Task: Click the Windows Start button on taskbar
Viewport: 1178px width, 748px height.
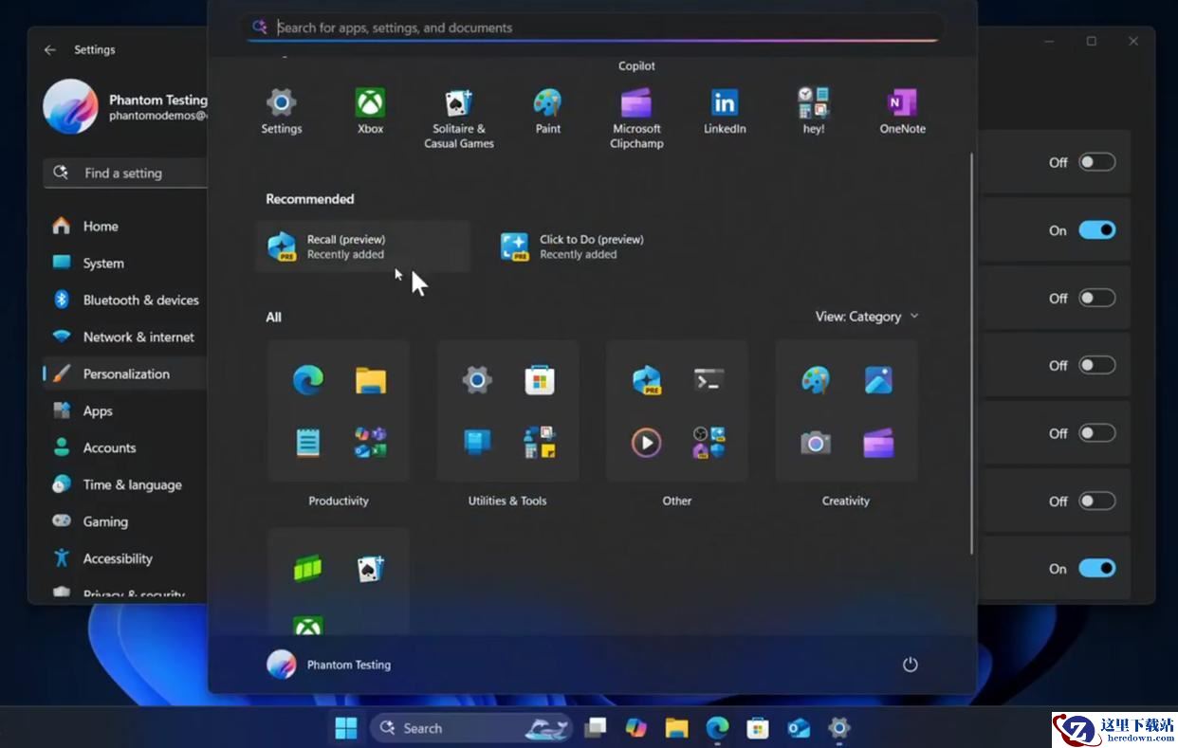Action: click(346, 728)
